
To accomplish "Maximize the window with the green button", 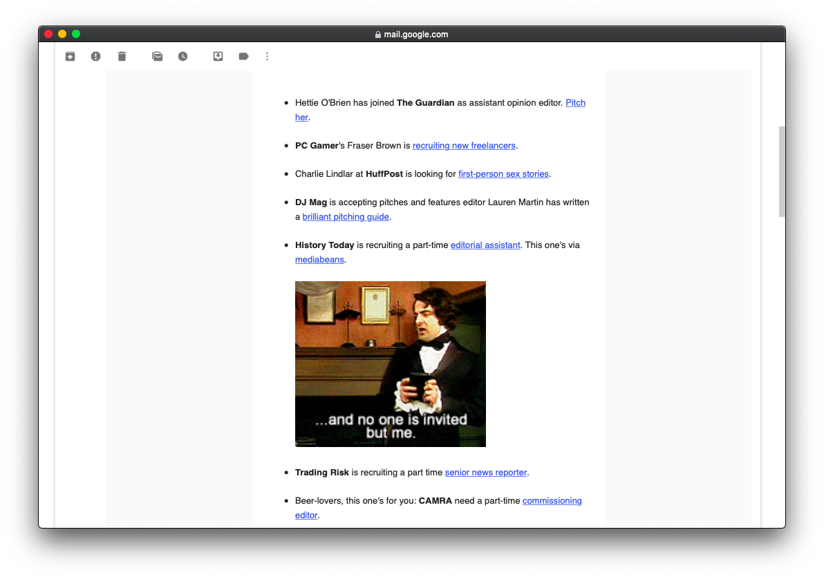I will tap(76, 34).
